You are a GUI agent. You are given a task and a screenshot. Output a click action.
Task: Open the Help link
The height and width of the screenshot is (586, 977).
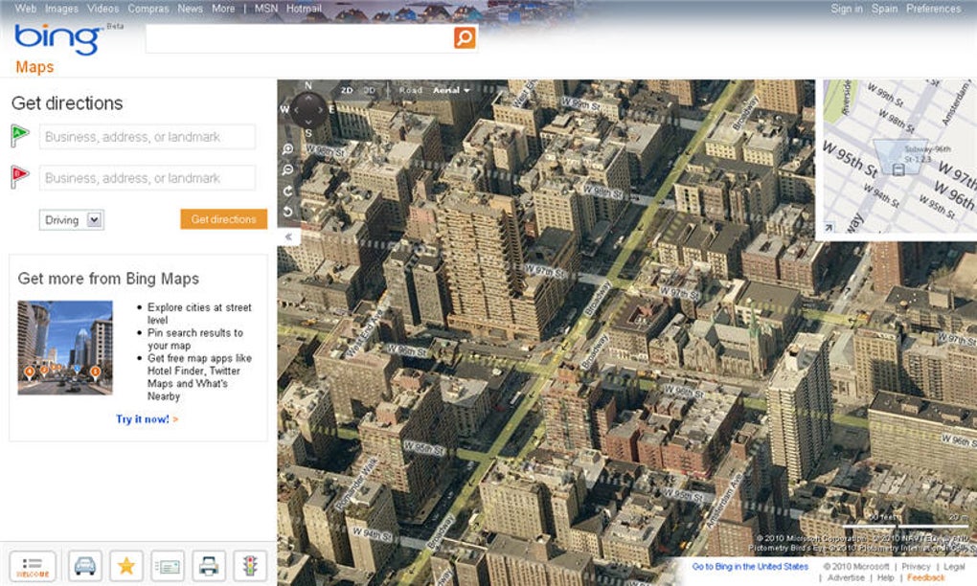coord(885,578)
